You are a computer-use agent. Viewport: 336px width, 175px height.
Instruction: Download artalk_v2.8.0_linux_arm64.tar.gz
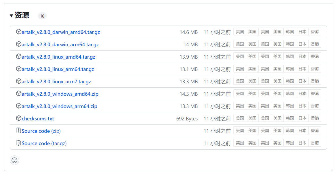click(x=58, y=69)
